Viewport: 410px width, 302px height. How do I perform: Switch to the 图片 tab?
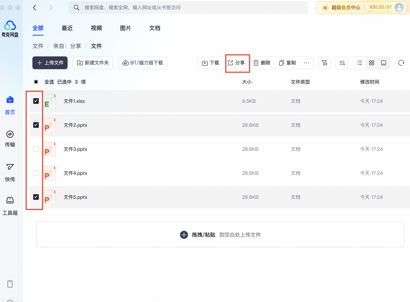(x=126, y=28)
